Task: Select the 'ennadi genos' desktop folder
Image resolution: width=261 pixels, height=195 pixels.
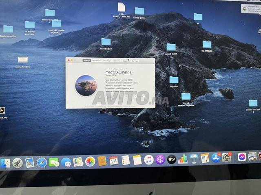Action: [139, 13]
